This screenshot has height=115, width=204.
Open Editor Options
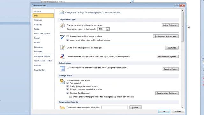[x=170, y=25]
